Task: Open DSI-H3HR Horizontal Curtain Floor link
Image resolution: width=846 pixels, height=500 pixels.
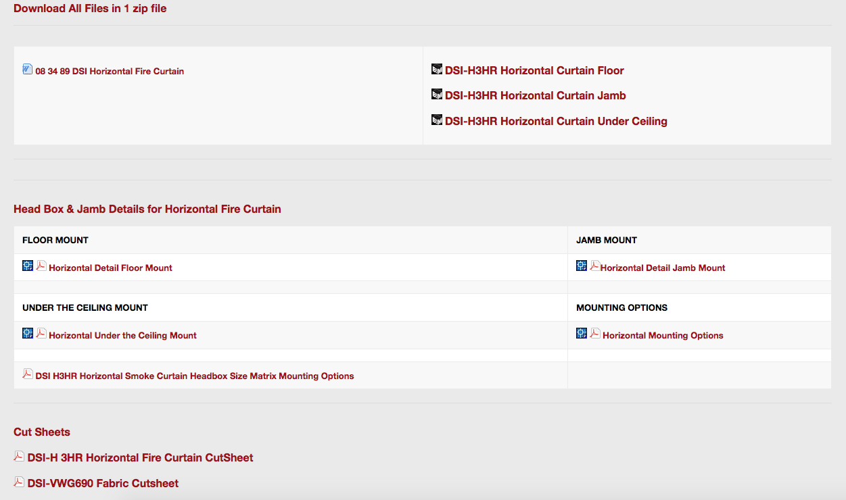Action: point(534,70)
